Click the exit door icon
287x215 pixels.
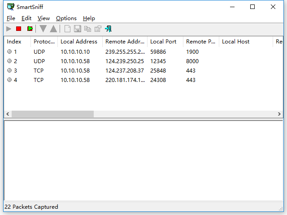pyautogui.click(x=109, y=29)
